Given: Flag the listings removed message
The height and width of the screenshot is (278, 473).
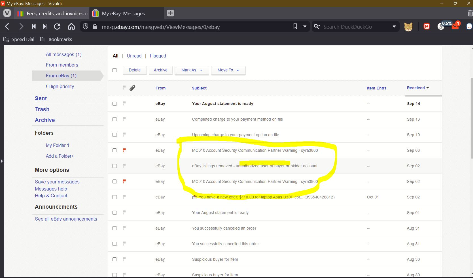Looking at the screenshot, I should tap(124, 166).
